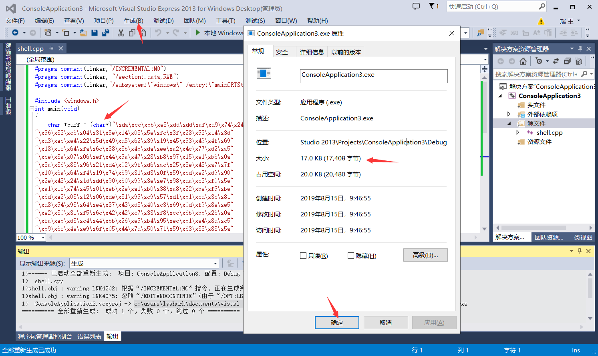Collapse the main function code outline
This screenshot has height=356, width=598.
click(x=32, y=109)
